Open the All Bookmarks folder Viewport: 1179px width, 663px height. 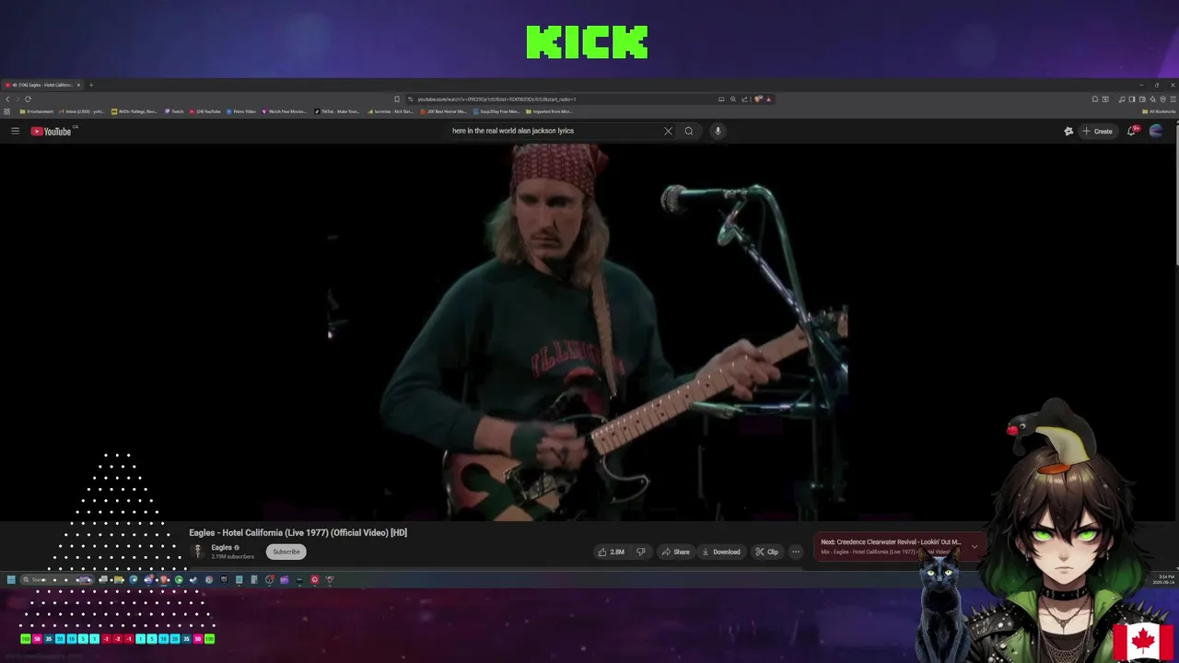tap(1159, 111)
